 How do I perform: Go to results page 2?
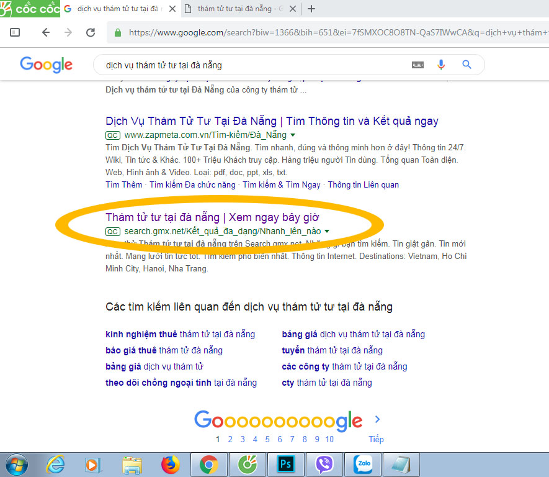[x=230, y=440]
